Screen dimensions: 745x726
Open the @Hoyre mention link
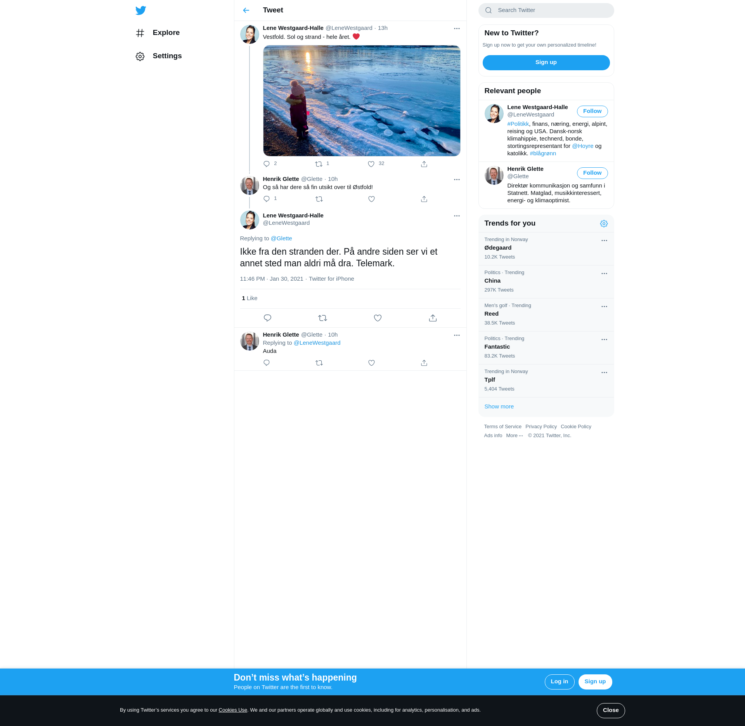click(x=582, y=146)
